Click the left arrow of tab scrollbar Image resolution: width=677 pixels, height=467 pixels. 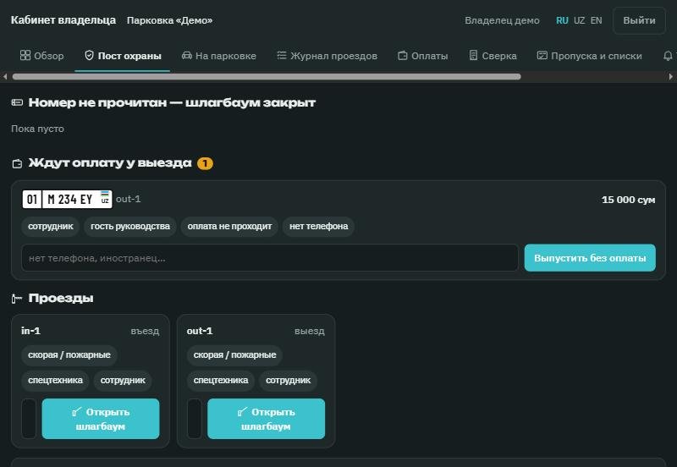click(x=5, y=76)
